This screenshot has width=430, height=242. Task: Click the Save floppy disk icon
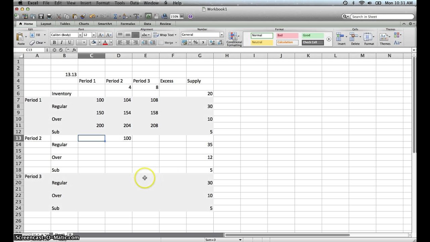click(41, 16)
